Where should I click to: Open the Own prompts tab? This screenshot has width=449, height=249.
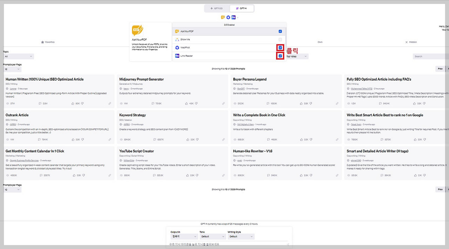click(320, 42)
